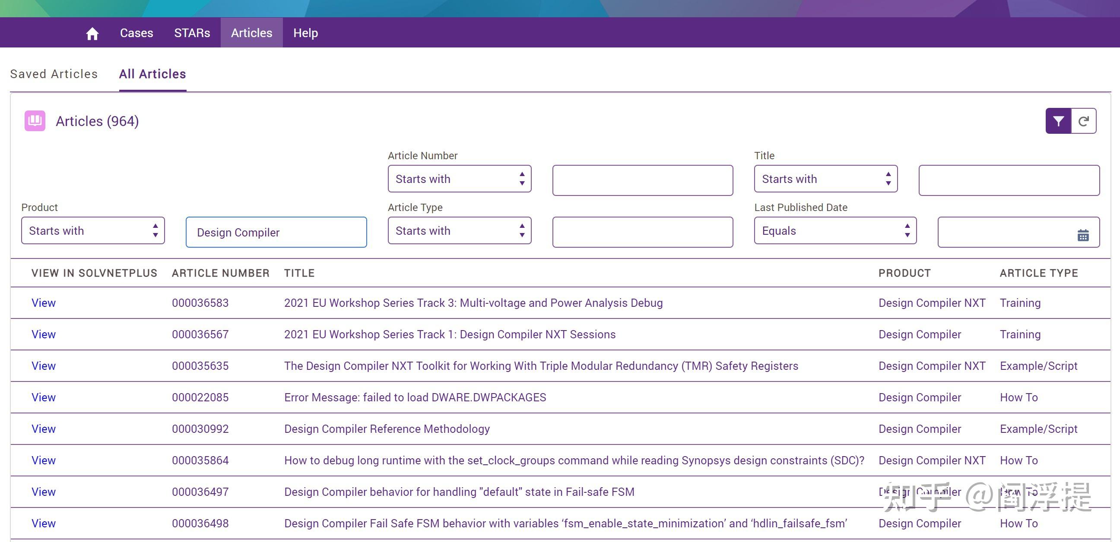Open the calendar date picker icon
Screen dimensions: 1120x542
pyautogui.click(x=1082, y=235)
